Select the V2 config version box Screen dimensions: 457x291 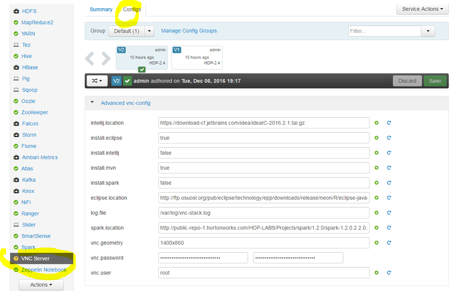[x=142, y=57]
